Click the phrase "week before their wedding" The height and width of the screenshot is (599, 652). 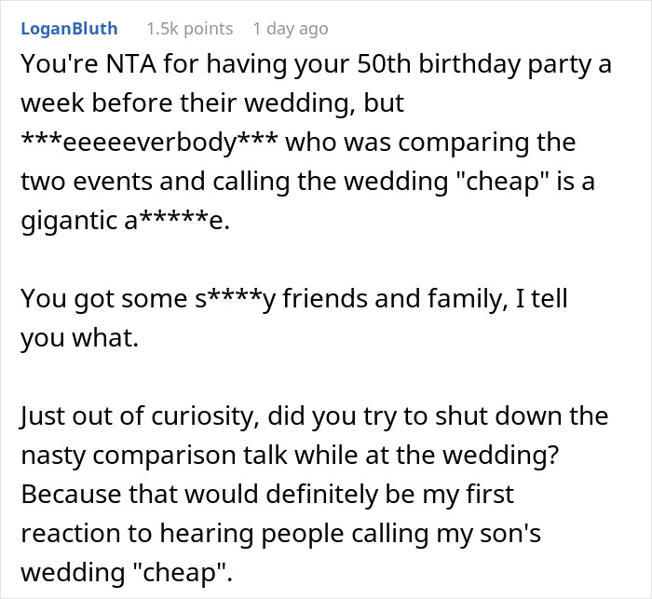(x=174, y=103)
